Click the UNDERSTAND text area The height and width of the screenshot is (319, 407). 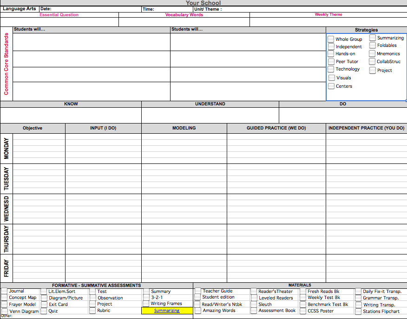click(210, 116)
